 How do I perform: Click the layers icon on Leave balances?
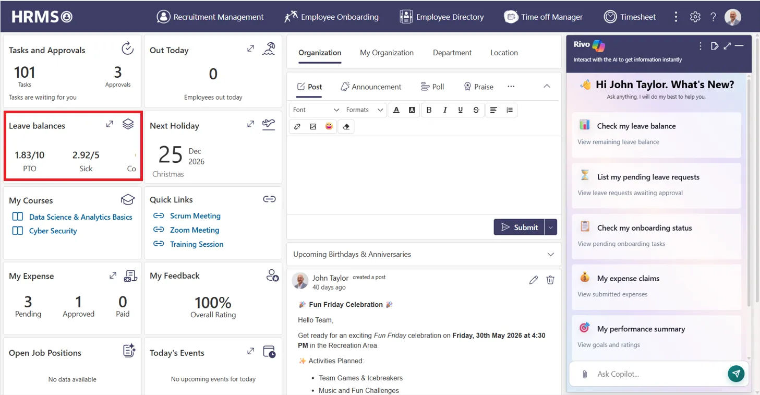tap(128, 124)
